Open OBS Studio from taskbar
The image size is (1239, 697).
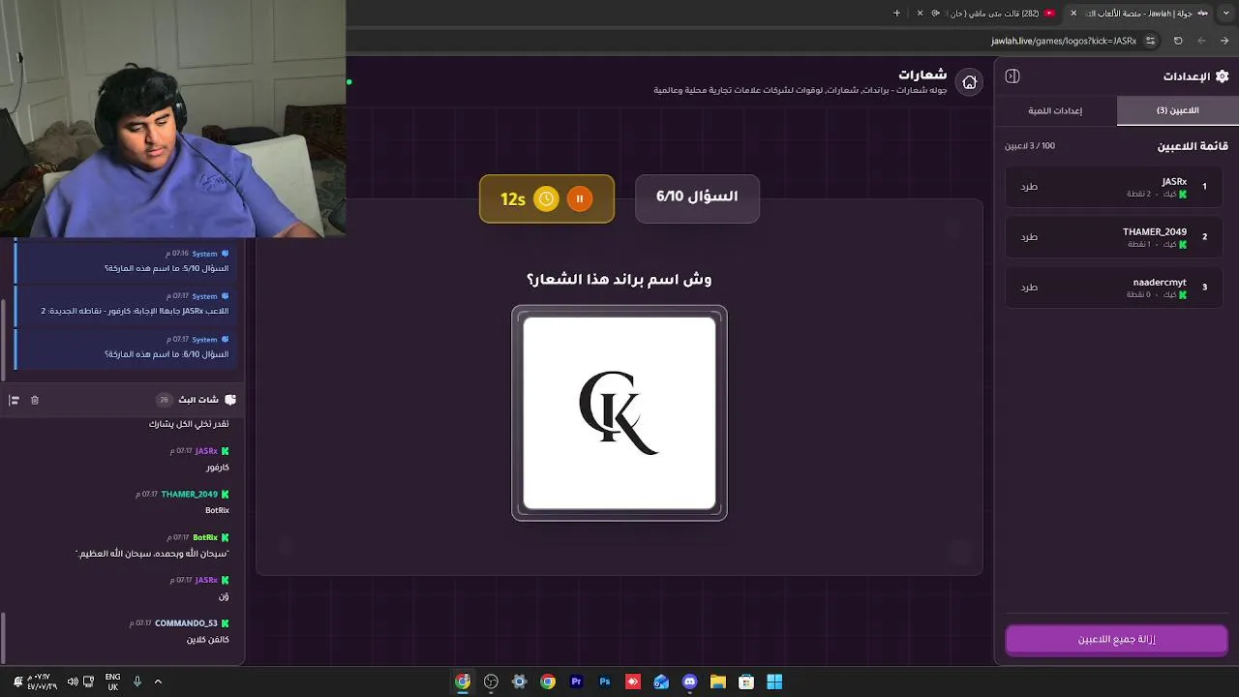tap(491, 682)
